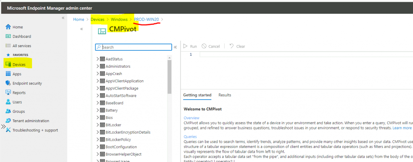The image size is (413, 162).
Task: Click the Bios table icon
Action: tap(102, 118)
